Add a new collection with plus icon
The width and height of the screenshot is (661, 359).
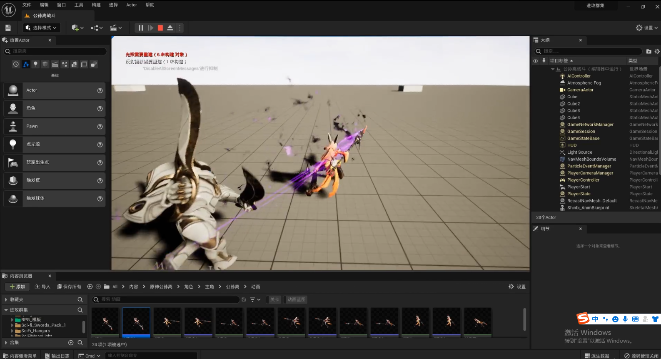(71, 343)
